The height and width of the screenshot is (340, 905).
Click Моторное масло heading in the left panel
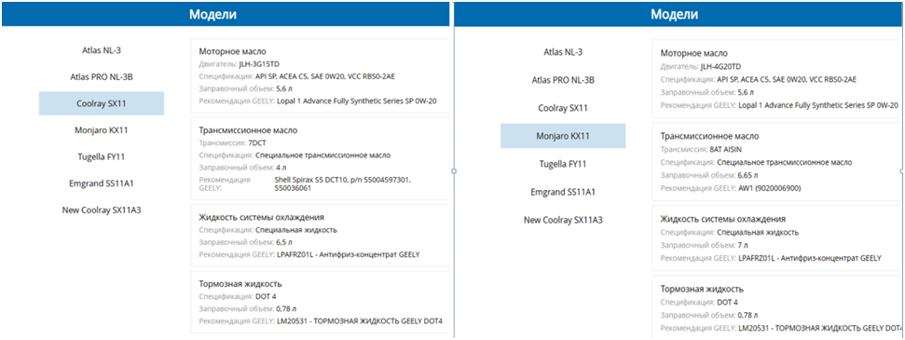(233, 51)
